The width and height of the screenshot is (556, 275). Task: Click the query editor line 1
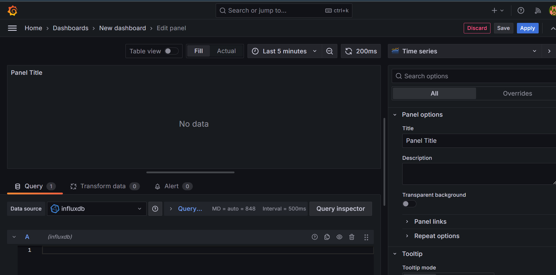pyautogui.click(x=208, y=250)
